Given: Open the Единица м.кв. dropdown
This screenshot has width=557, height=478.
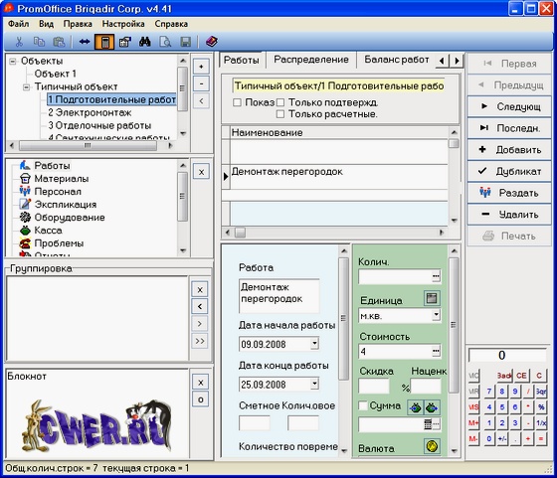Looking at the screenshot, I should [436, 315].
